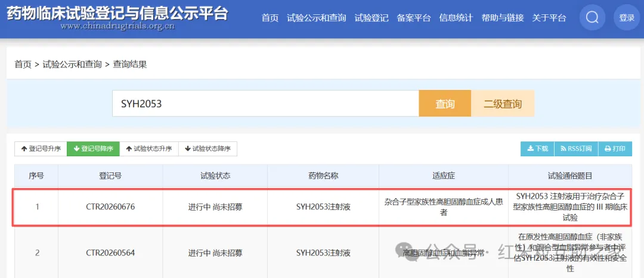The width and height of the screenshot is (644, 278).
Task: Open registration number CTR20260676
Action: [x=110, y=207]
